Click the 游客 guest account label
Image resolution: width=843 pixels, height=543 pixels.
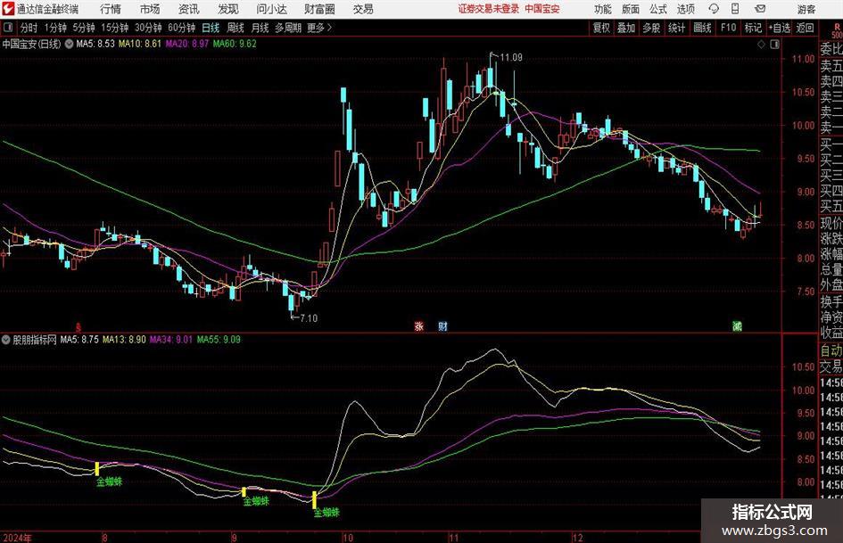tap(806, 9)
